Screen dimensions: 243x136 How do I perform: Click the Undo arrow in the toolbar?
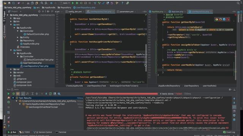(x=19, y=3)
